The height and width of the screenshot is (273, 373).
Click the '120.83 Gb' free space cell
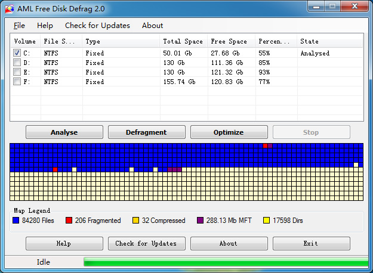(x=227, y=82)
